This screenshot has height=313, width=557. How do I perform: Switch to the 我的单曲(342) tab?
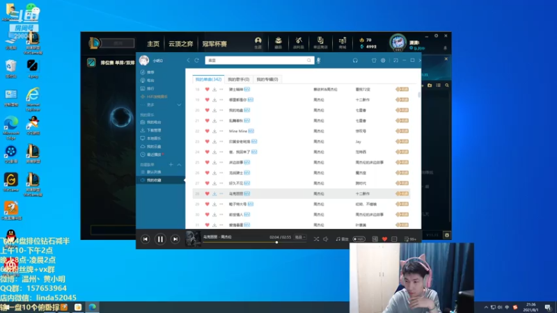pyautogui.click(x=208, y=79)
